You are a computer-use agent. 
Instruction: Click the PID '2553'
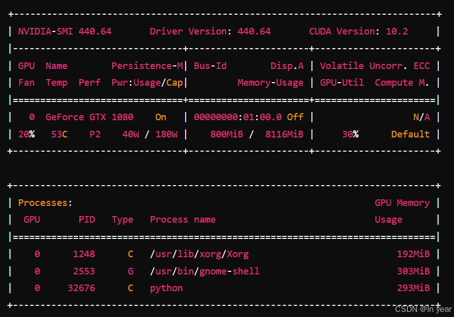click(x=84, y=271)
